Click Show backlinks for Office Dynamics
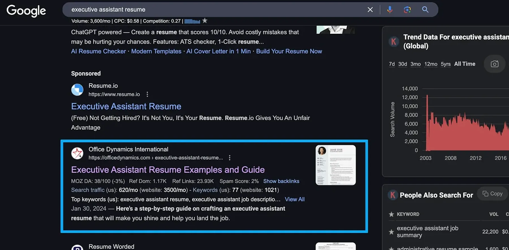Image resolution: width=509 pixels, height=250 pixels. 281,181
